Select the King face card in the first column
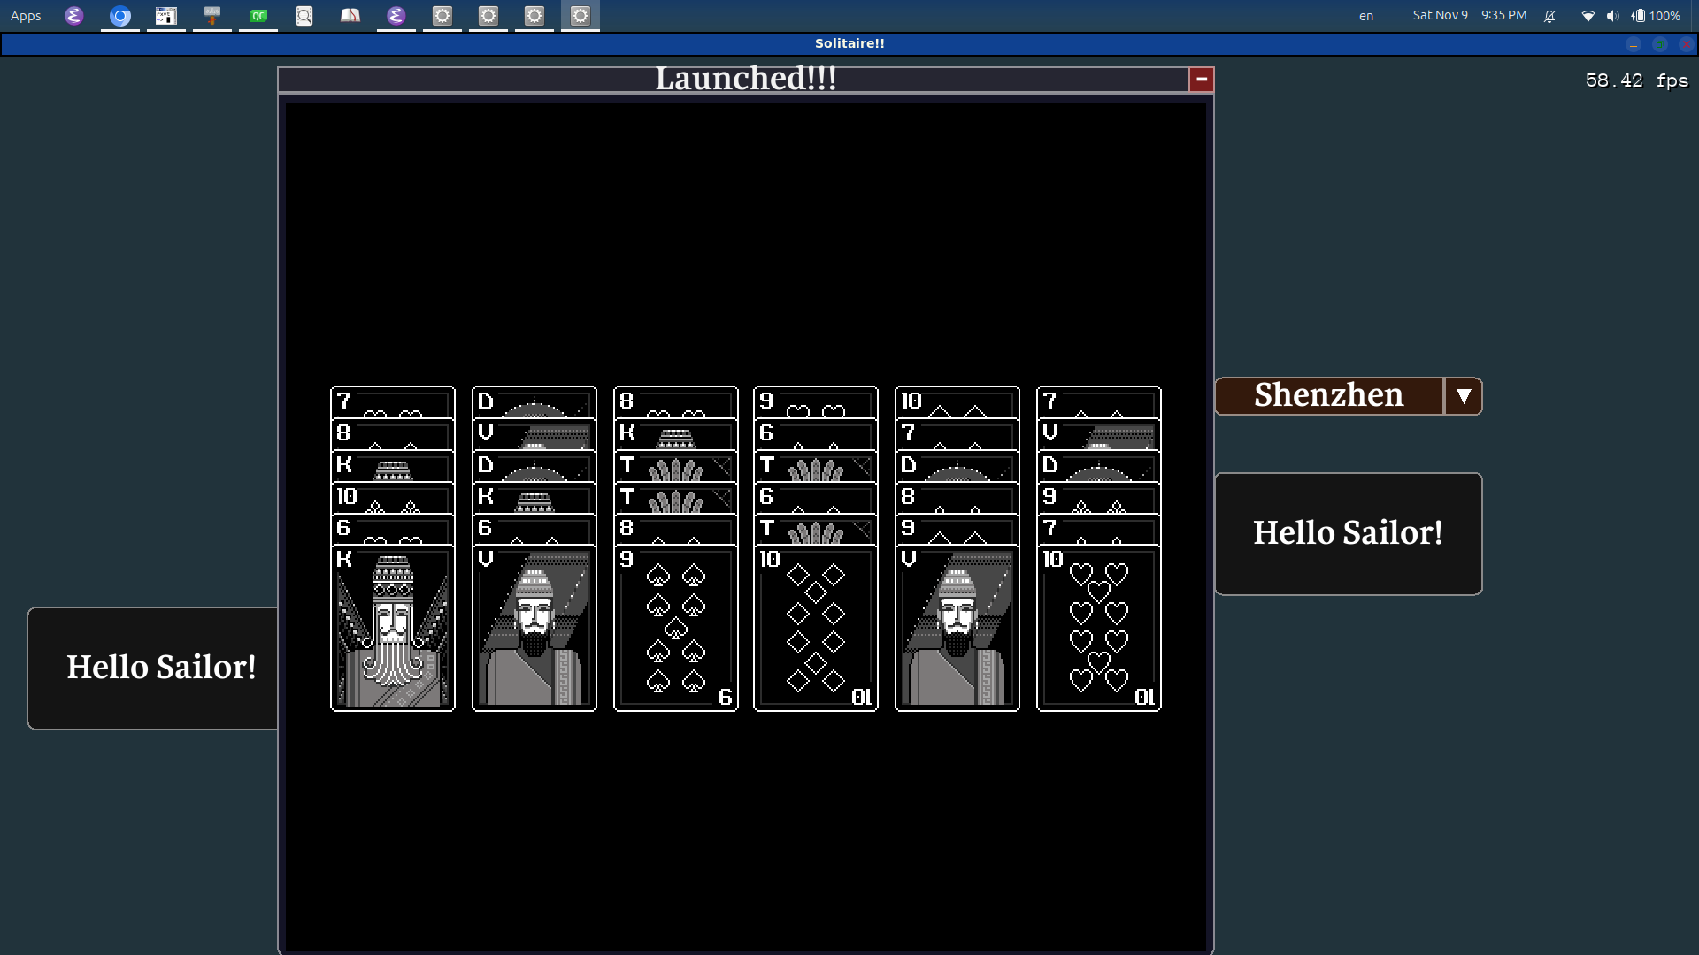This screenshot has width=1699, height=955. point(393,628)
